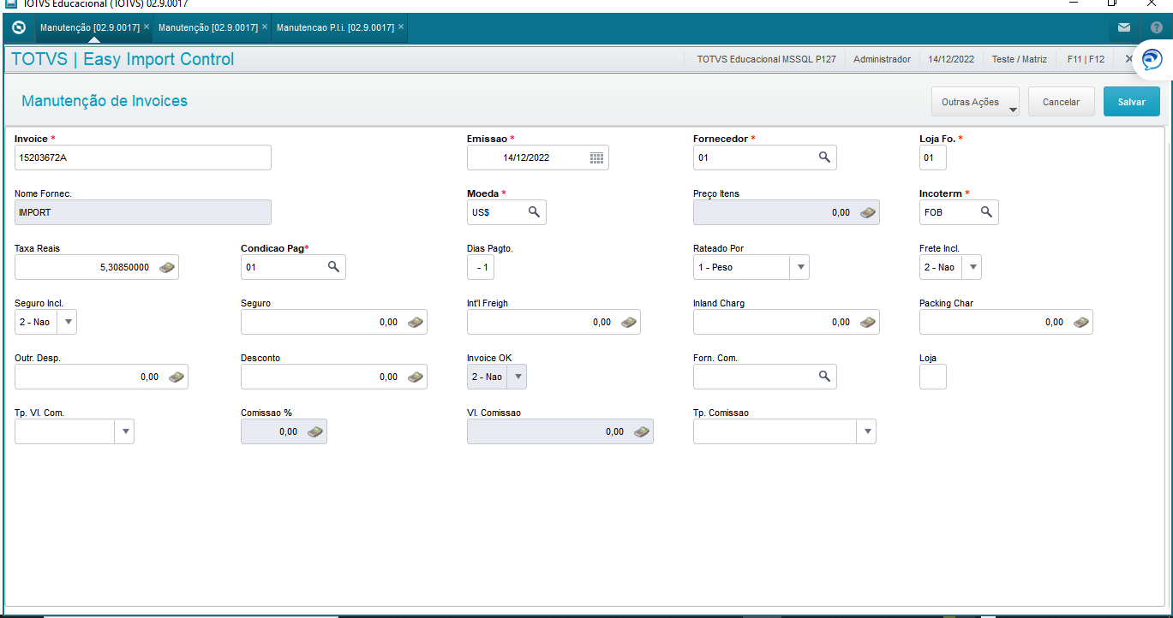Open the chat assistant bubble icon
Viewport: 1173px width, 618px height.
[1152, 60]
